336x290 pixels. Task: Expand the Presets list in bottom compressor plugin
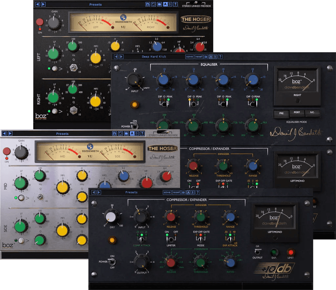(x=131, y=192)
